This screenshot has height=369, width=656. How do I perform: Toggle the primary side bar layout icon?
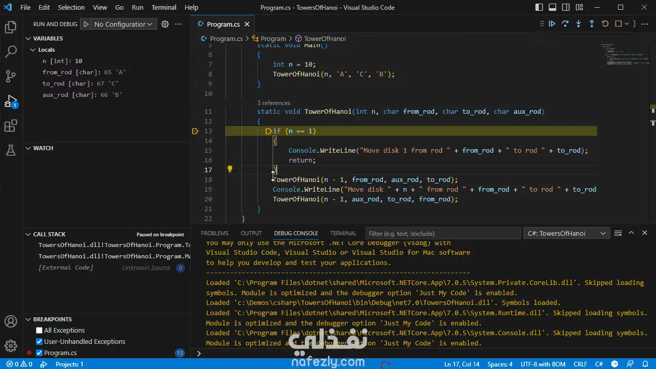539,7
